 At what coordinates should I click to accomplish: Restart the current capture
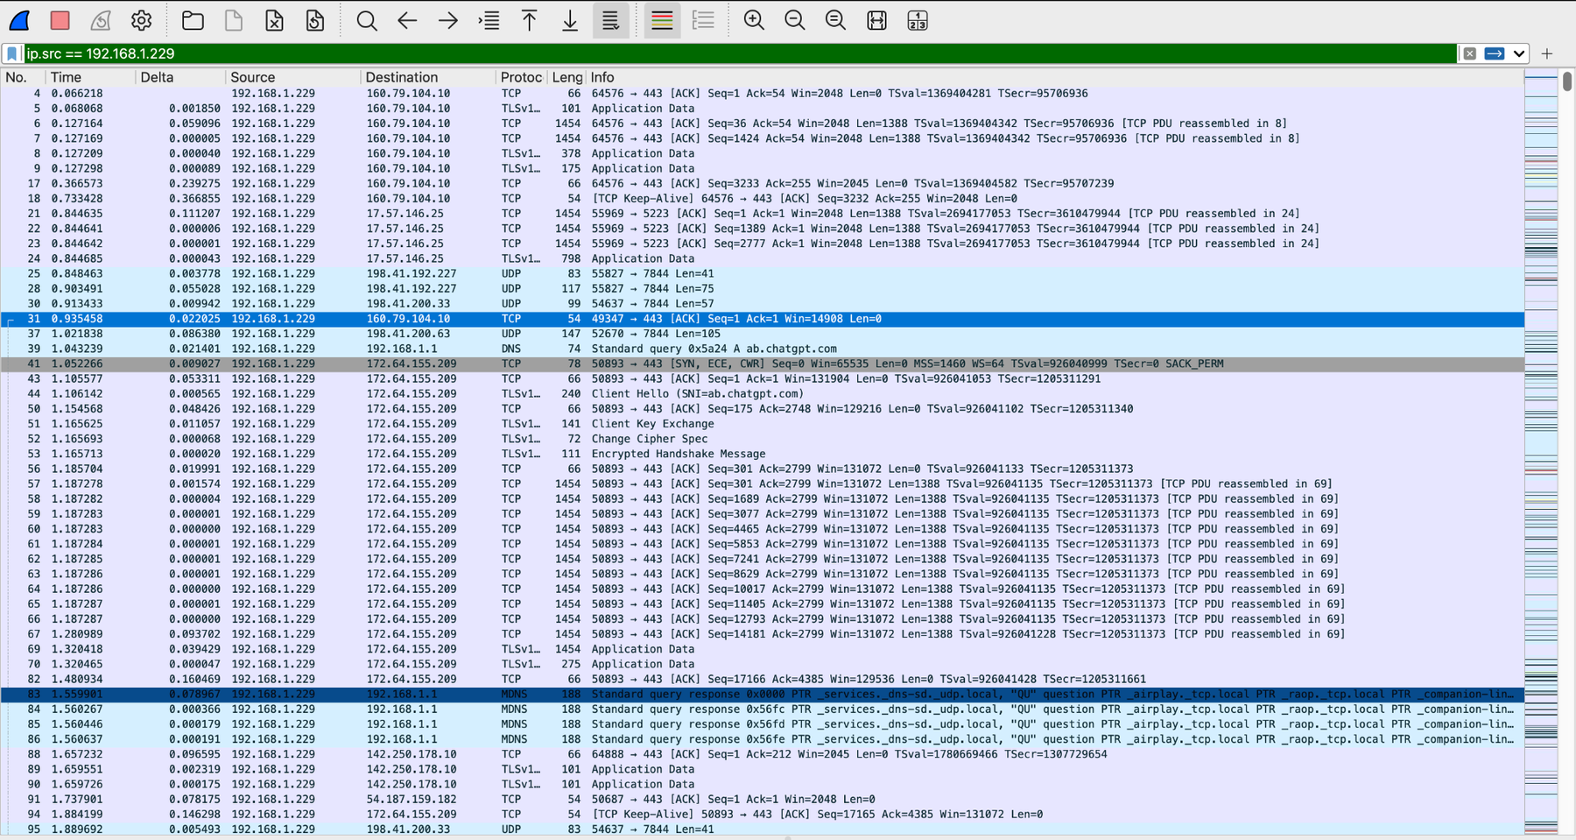[101, 20]
